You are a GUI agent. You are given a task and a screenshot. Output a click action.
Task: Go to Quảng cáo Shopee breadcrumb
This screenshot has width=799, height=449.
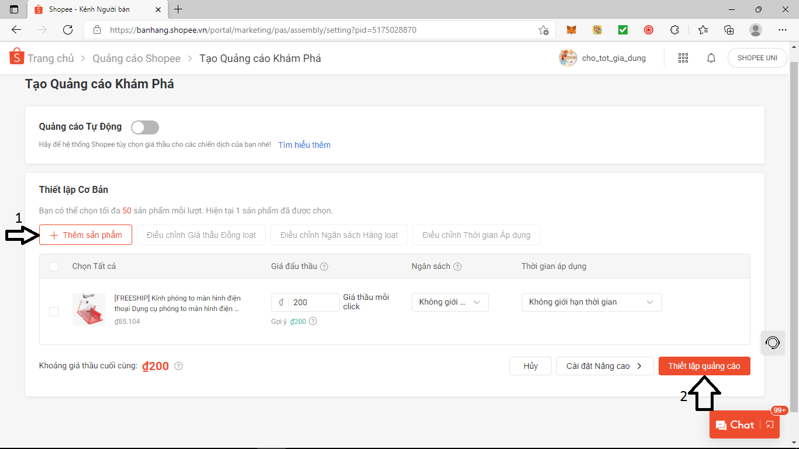coord(136,58)
